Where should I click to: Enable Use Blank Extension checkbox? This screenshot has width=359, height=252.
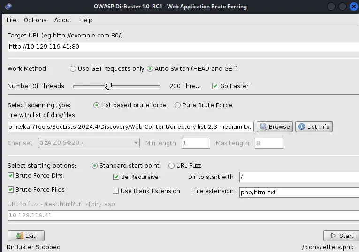[115, 191]
